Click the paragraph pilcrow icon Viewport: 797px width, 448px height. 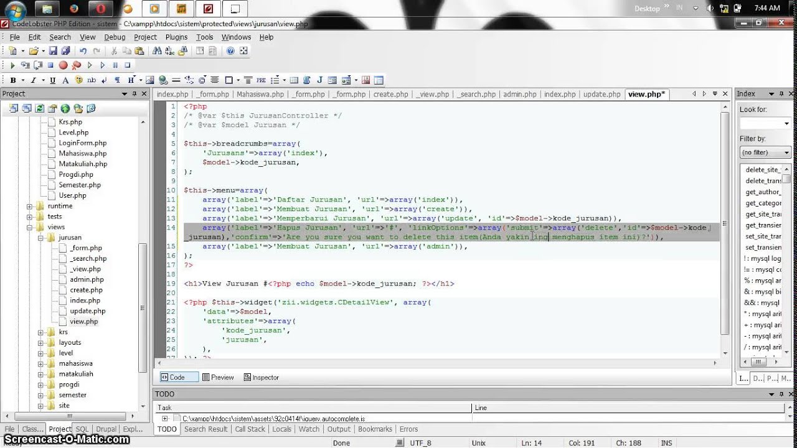(x=117, y=80)
